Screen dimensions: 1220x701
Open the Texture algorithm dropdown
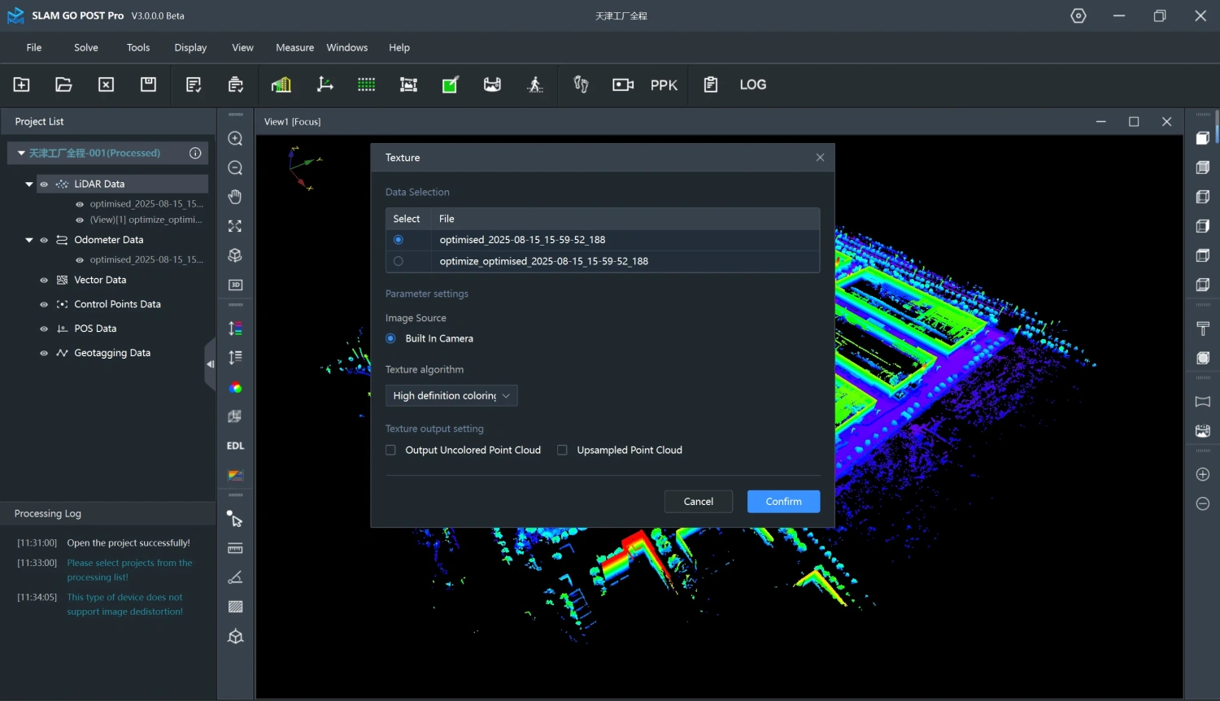[451, 395]
